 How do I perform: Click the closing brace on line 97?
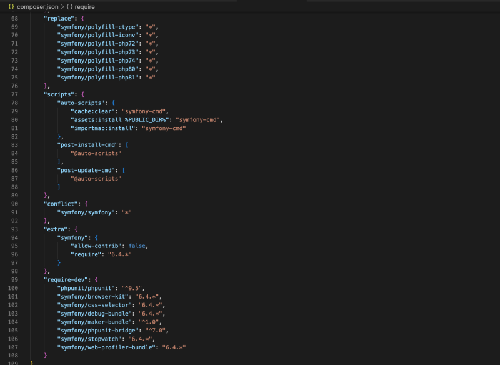(59, 263)
